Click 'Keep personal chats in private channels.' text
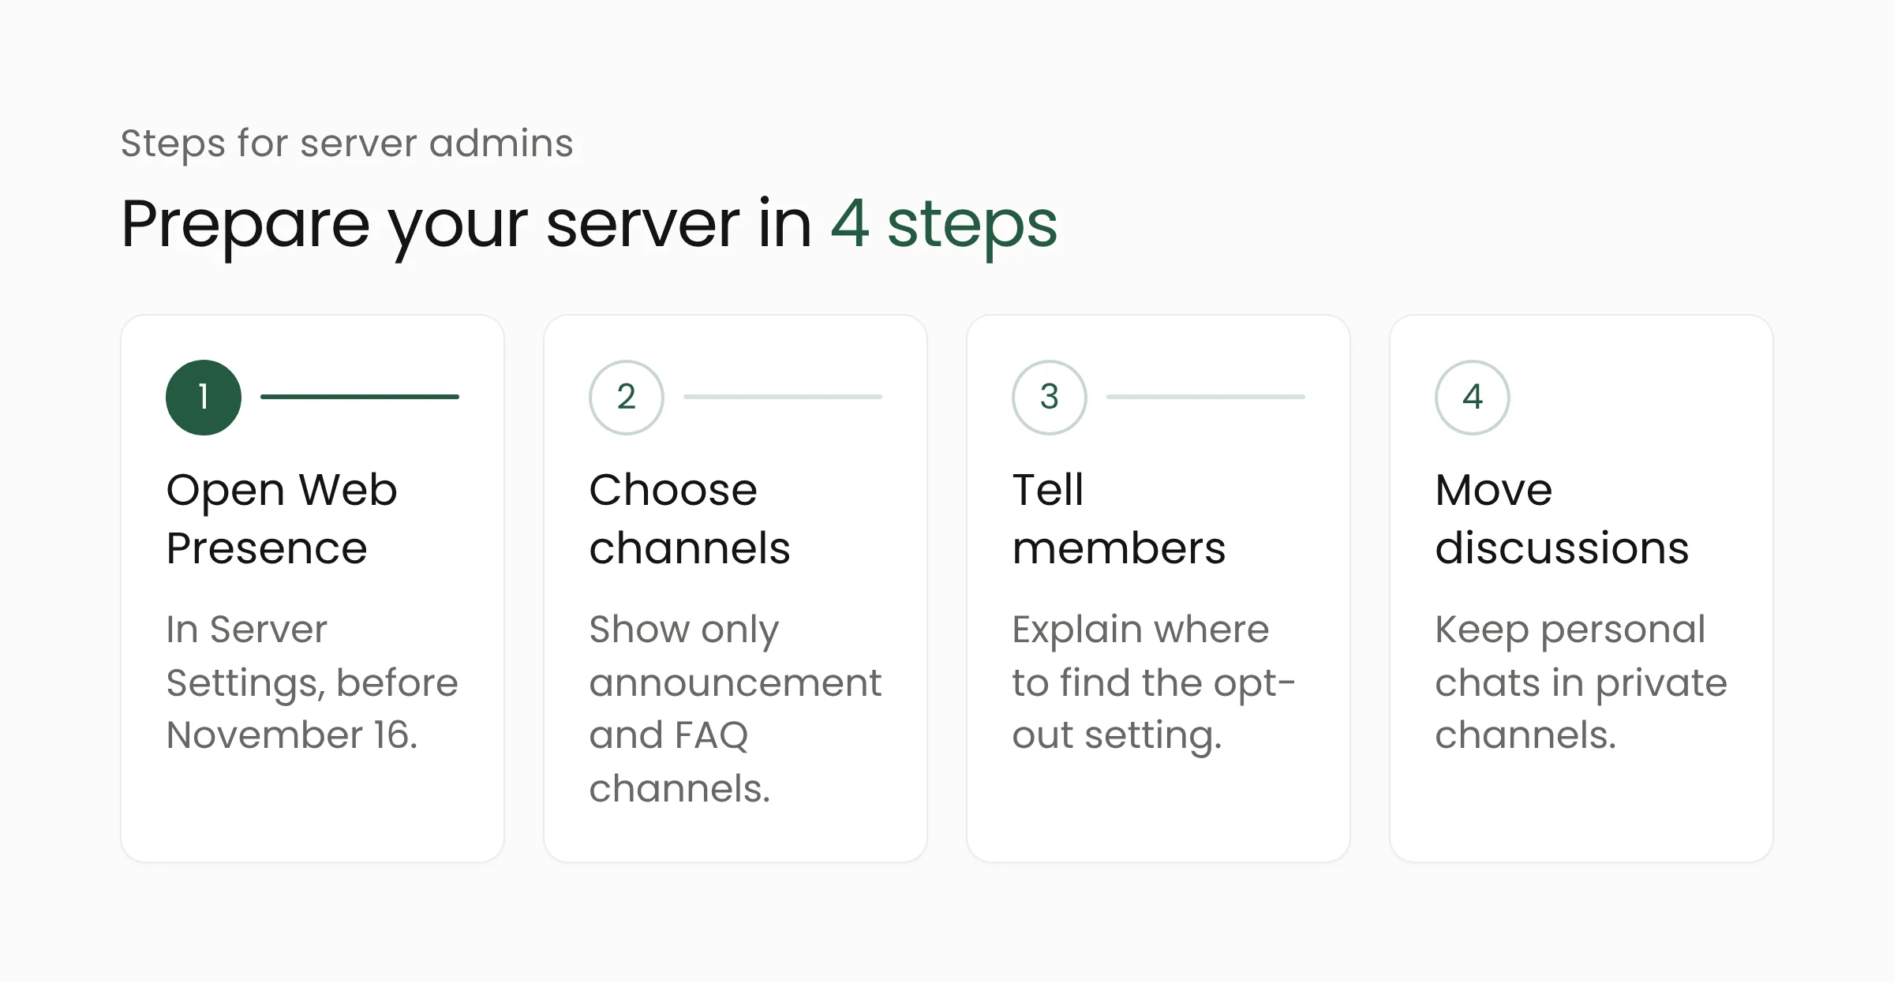This screenshot has height=983, width=1894. (1581, 682)
